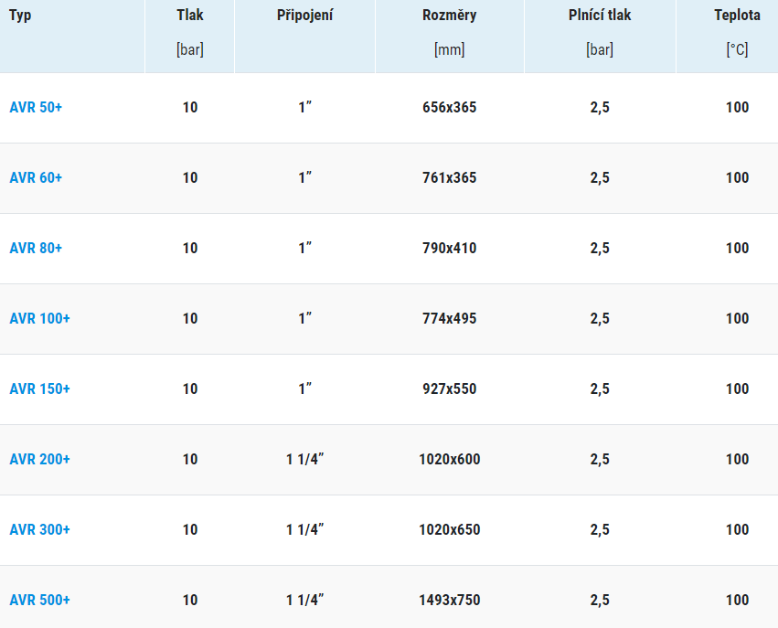Open the AVR 150+ product link
The width and height of the screenshot is (778, 628).
point(39,389)
